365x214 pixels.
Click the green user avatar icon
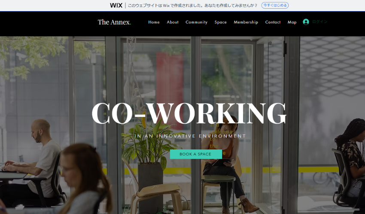tap(306, 22)
